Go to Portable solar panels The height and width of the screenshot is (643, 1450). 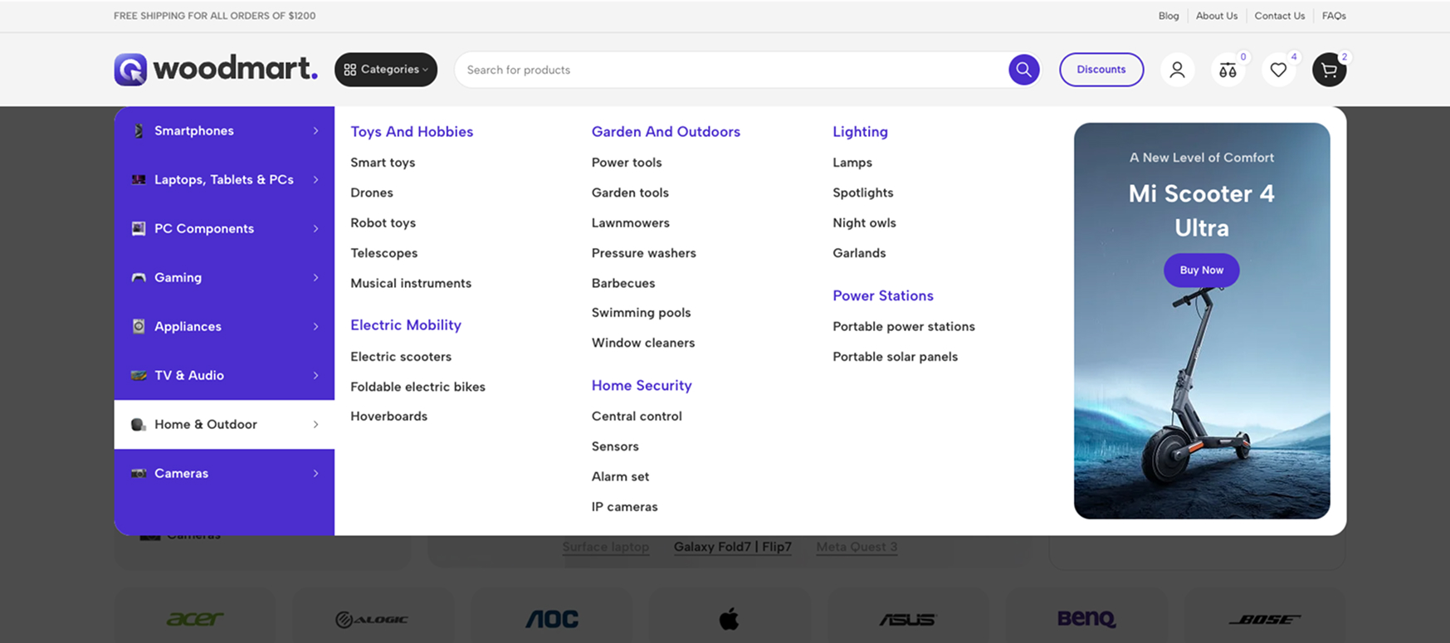pos(895,357)
